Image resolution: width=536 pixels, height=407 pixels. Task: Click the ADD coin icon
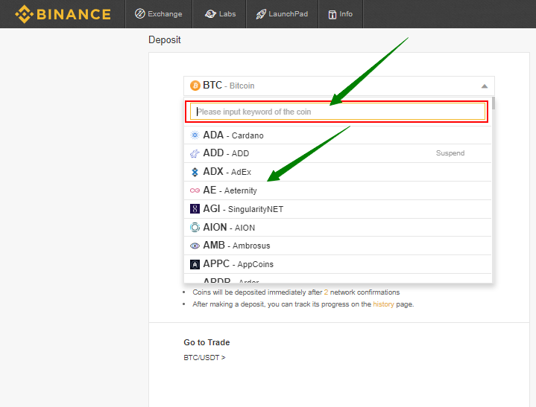(x=195, y=153)
